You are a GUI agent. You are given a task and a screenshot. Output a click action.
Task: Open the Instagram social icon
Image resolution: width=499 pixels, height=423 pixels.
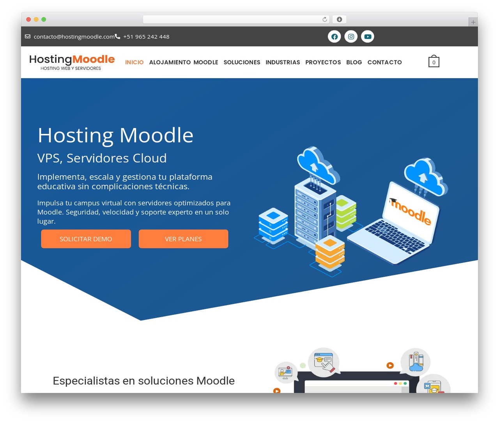click(351, 37)
